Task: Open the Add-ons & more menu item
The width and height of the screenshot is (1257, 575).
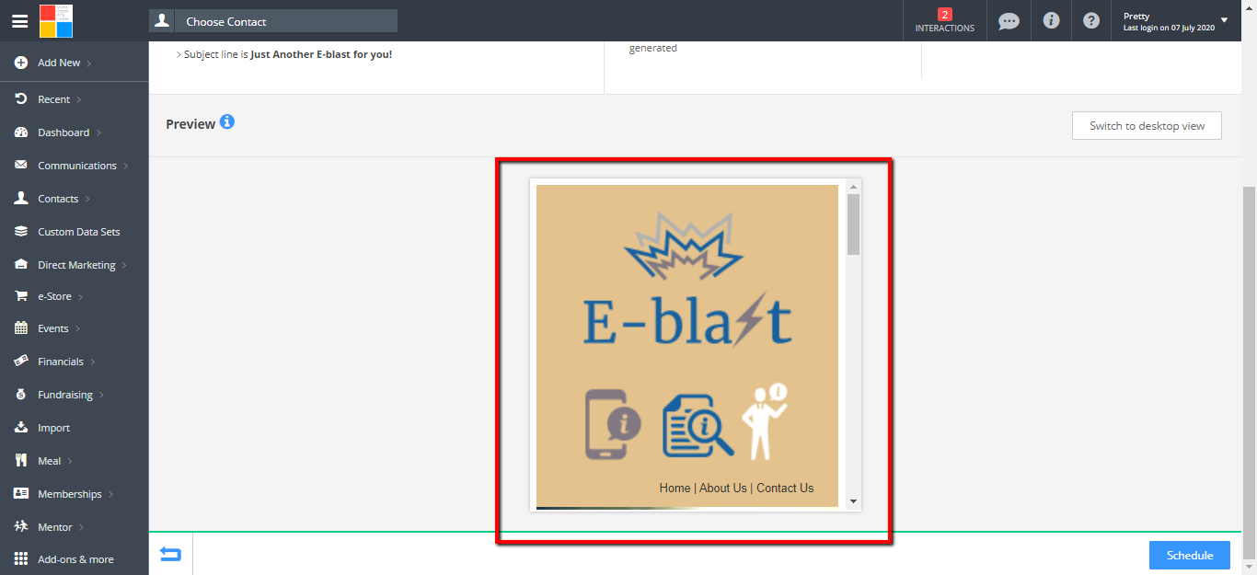Action: pyautogui.click(x=74, y=559)
